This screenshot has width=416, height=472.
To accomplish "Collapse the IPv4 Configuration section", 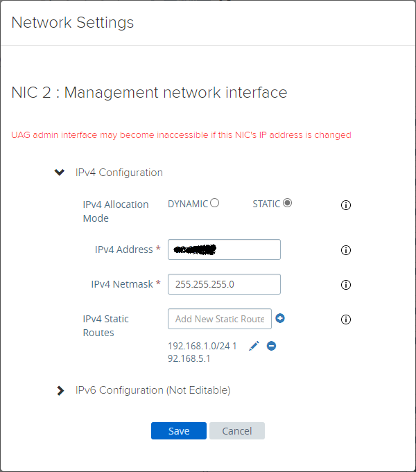I will coord(59,173).
